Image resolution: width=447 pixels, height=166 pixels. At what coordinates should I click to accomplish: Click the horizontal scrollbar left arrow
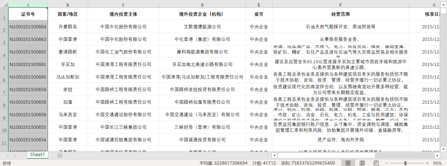pyautogui.click(x=274, y=156)
